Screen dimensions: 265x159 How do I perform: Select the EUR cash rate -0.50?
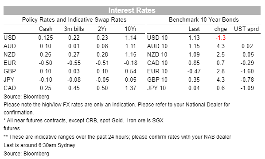tap(46, 63)
